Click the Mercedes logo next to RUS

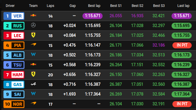tap(33, 25)
